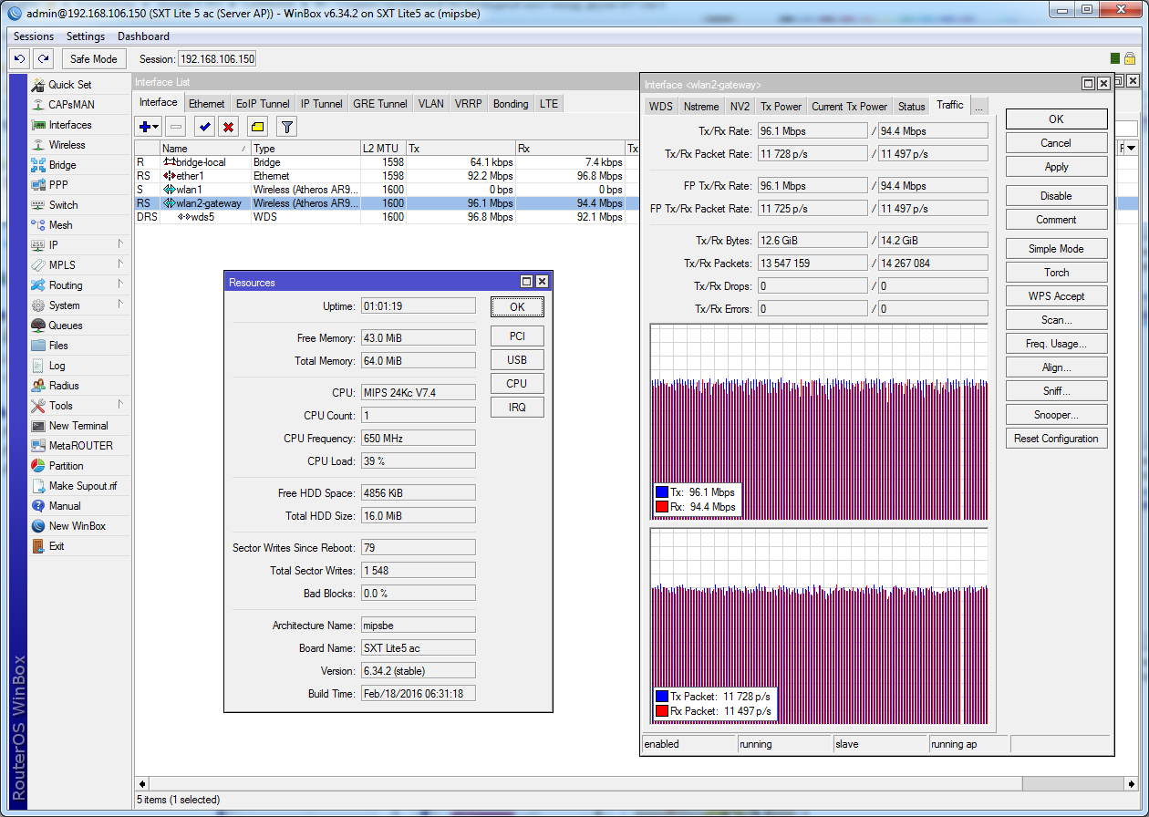Image resolution: width=1149 pixels, height=817 pixels.
Task: Click the IRQ button
Action: point(517,408)
